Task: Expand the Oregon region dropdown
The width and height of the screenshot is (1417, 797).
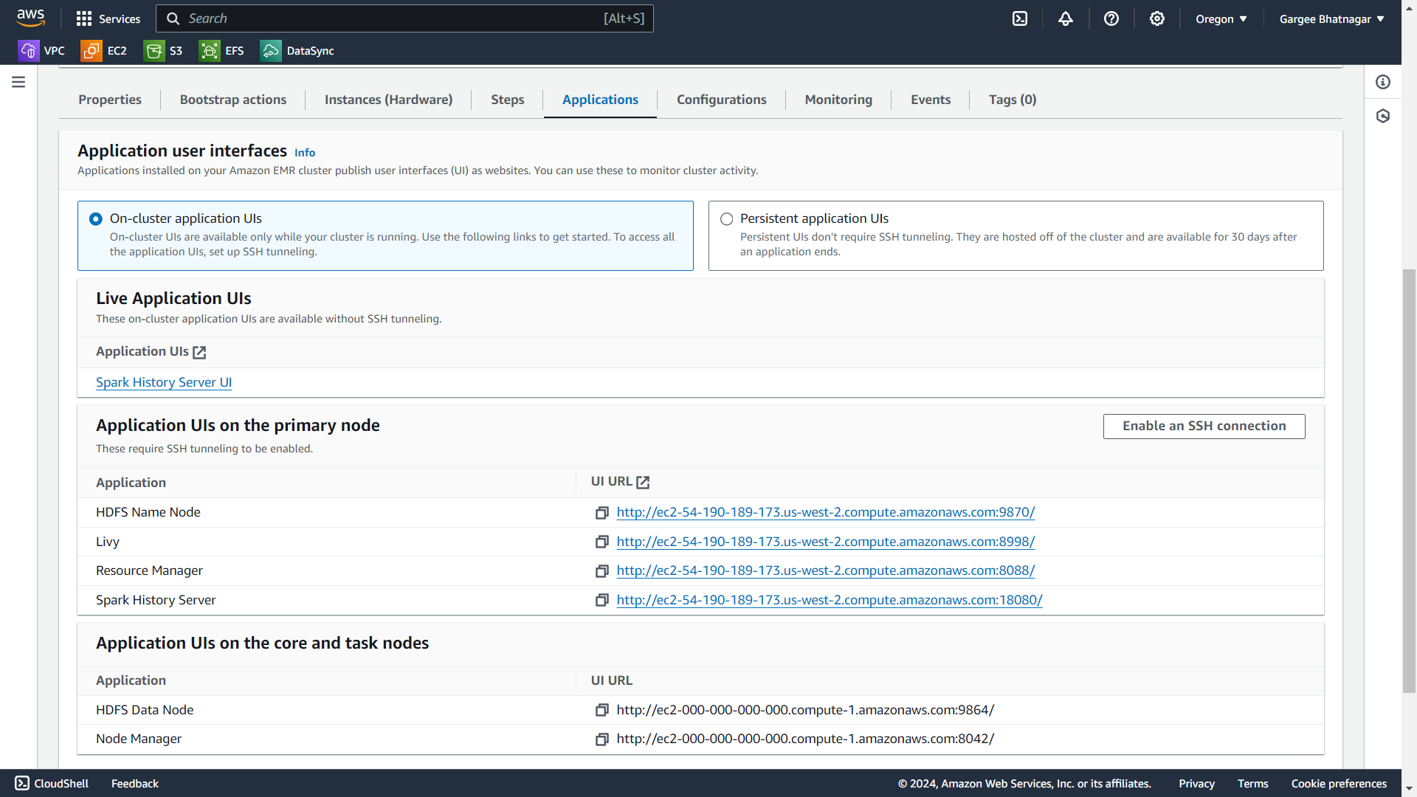Action: pos(1221,19)
